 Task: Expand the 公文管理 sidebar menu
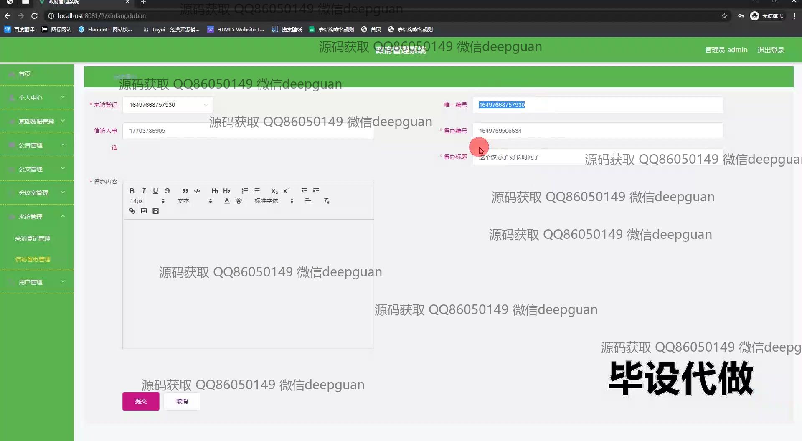click(x=37, y=169)
